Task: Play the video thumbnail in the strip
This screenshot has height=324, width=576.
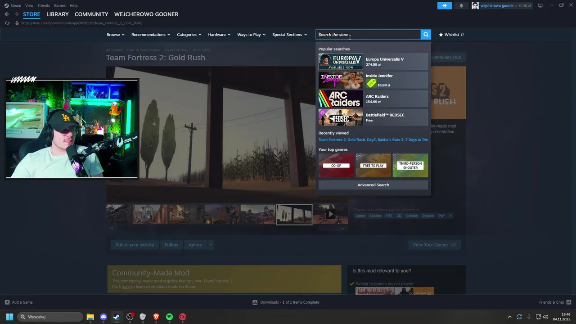Action: 330,214
